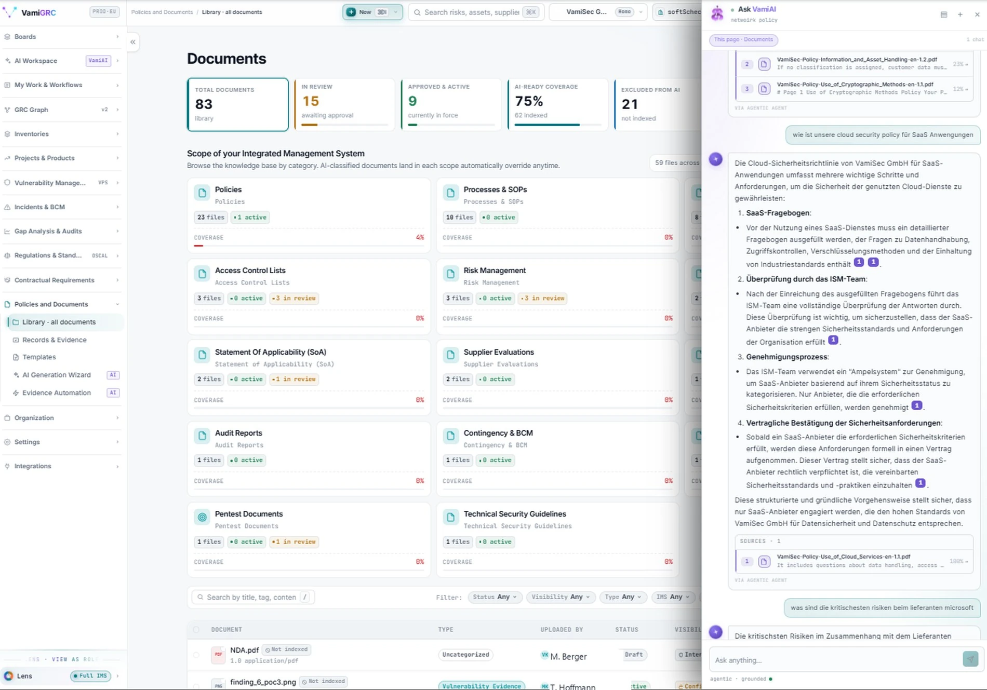Open Evidence Automation in sidebar
The height and width of the screenshot is (690, 987).
coord(65,393)
